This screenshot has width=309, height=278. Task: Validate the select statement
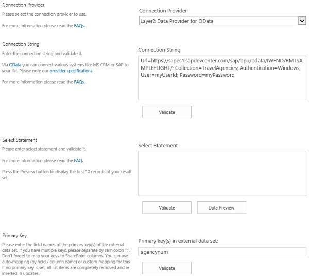pos(167,207)
